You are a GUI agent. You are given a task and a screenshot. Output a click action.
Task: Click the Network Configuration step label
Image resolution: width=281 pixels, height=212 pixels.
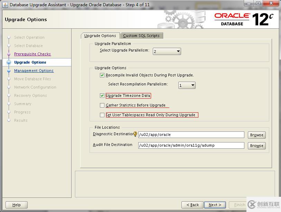point(35,87)
